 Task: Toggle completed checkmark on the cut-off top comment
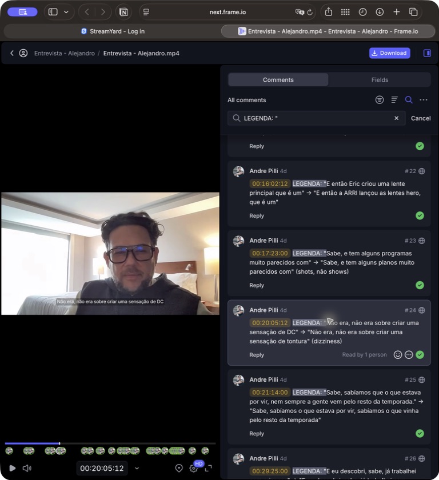coord(420,146)
